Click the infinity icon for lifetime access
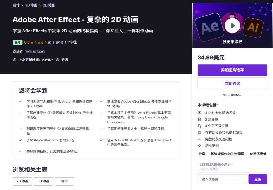This screenshot has height=190, width=273. pyautogui.click(x=199, y=139)
